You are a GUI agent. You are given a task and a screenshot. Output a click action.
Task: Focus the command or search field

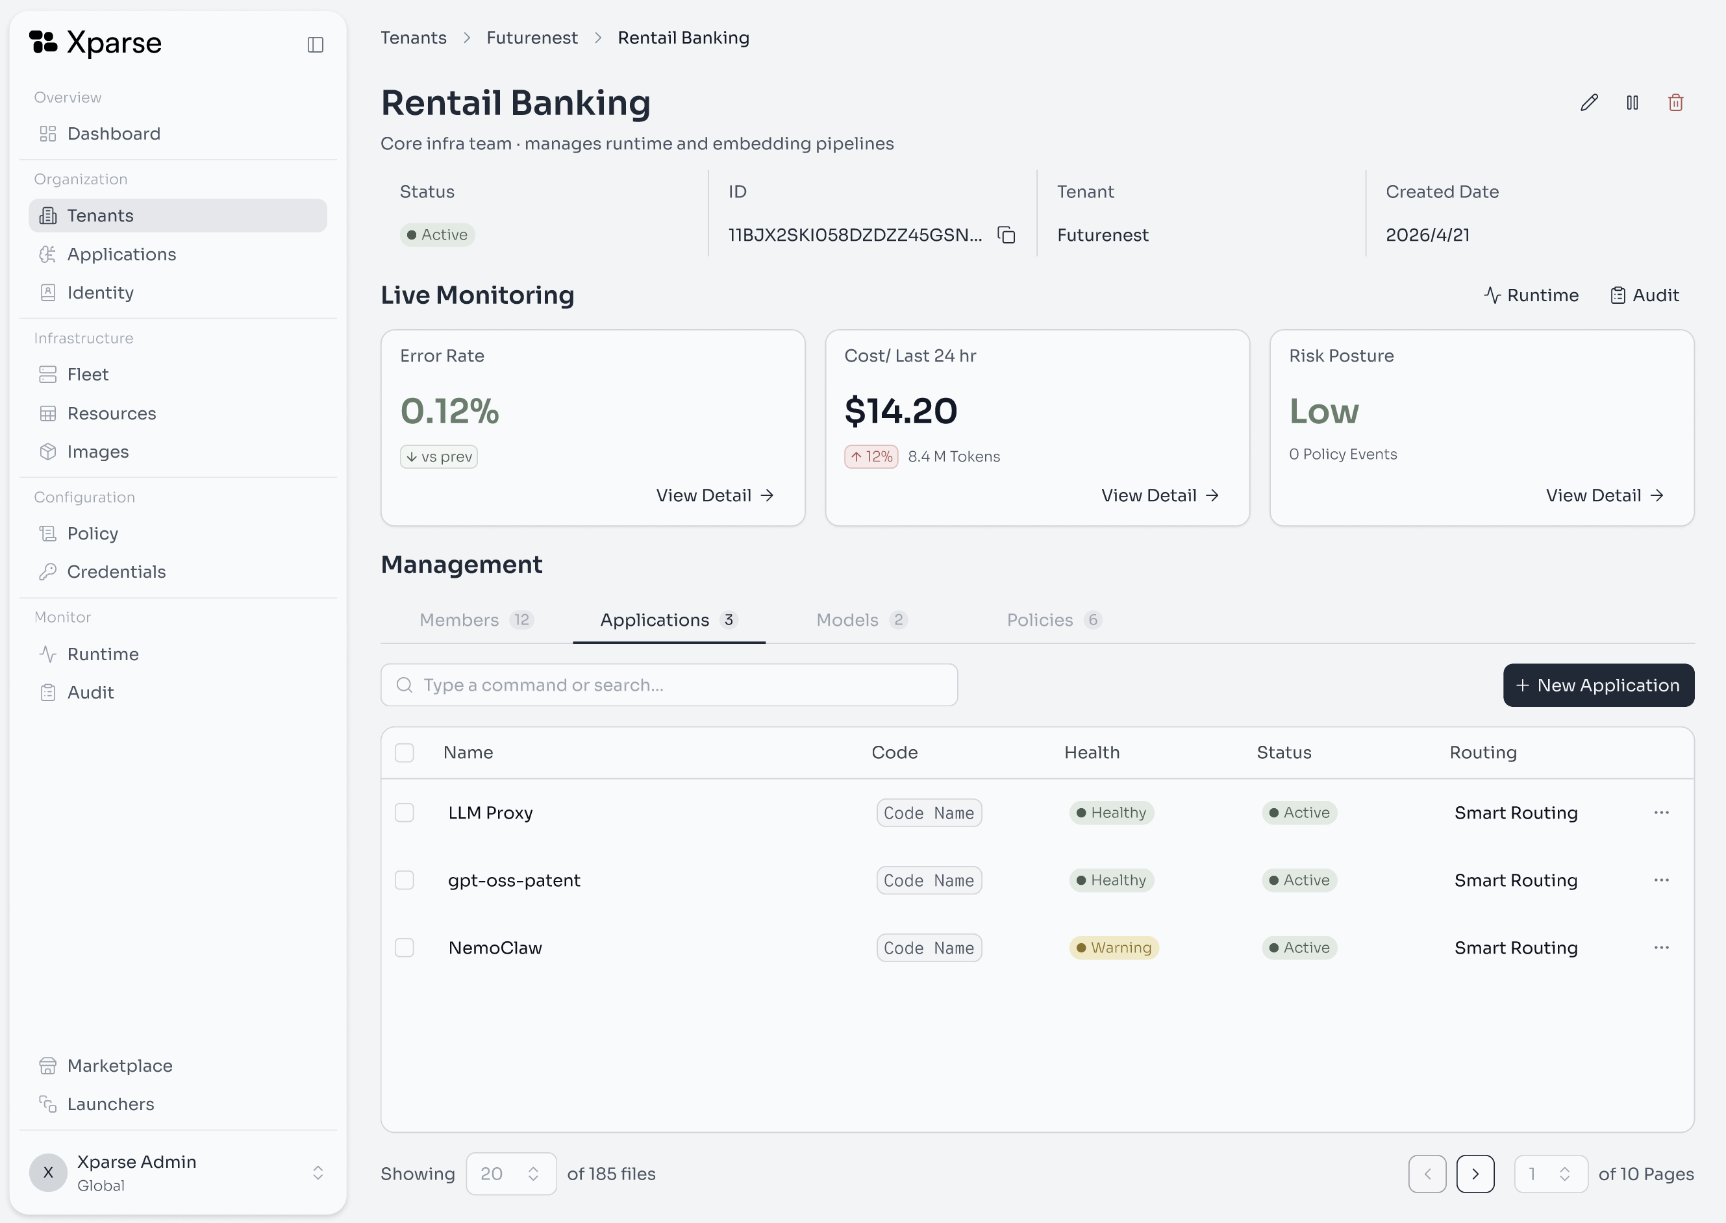669,686
